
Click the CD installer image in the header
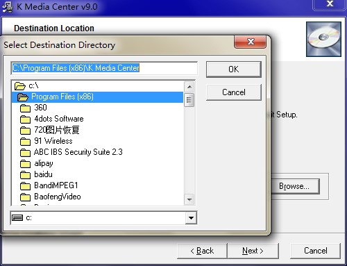323,39
